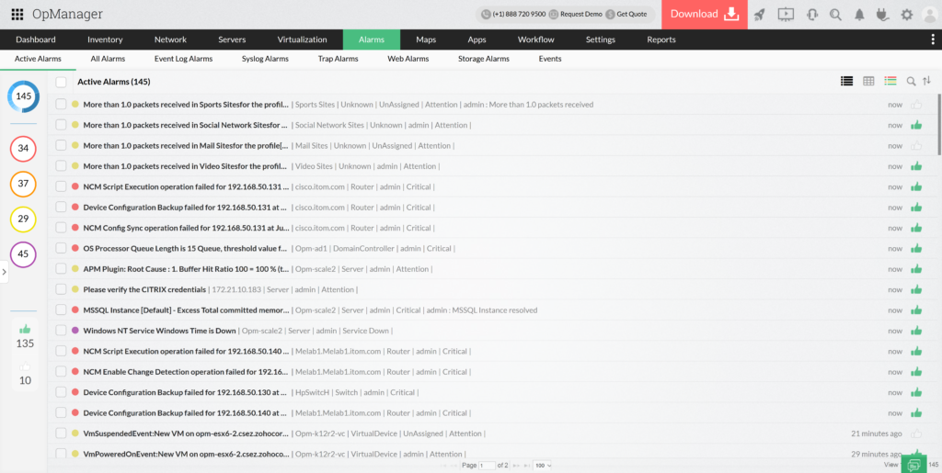Open the headset support icon
This screenshot has width=942, height=473.
812,14
